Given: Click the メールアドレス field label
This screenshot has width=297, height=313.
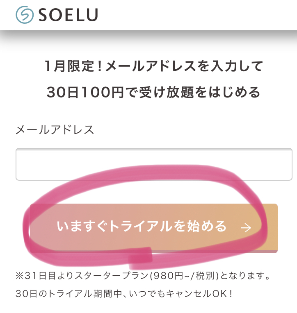Looking at the screenshot, I should 55,130.
